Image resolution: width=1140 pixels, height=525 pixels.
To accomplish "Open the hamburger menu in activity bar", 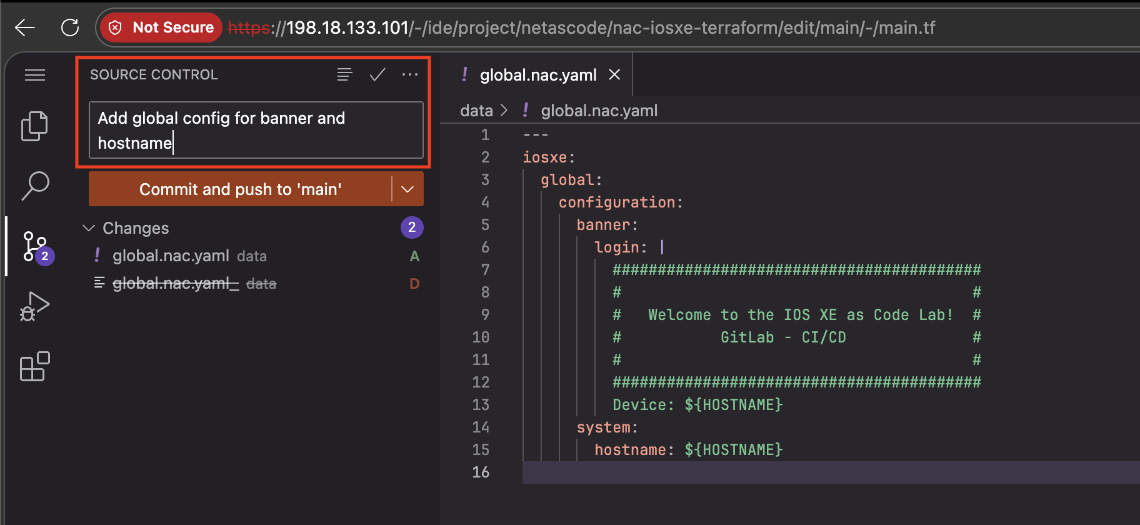I will click(35, 75).
